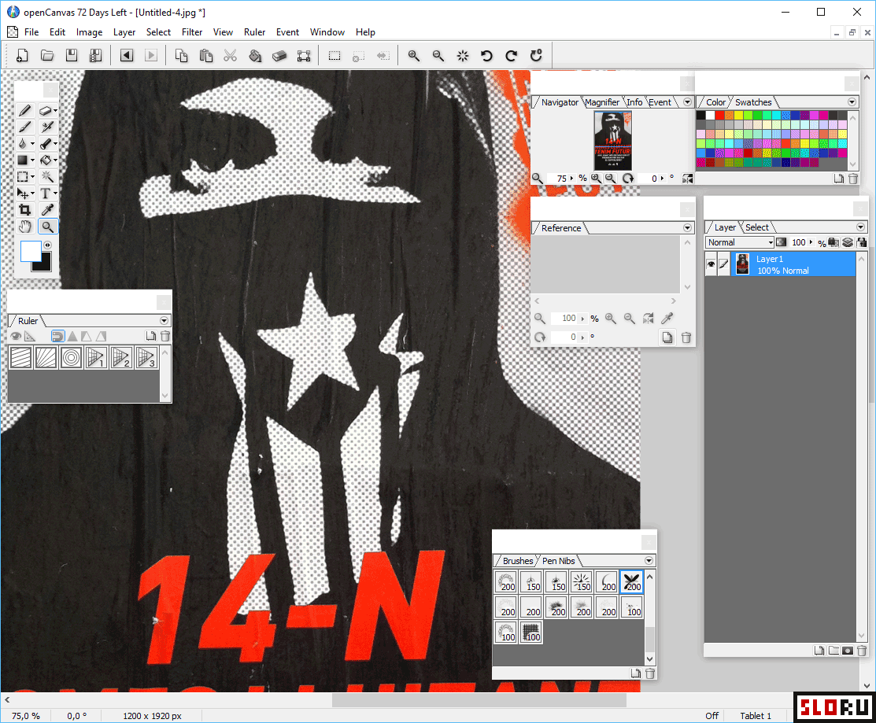Select the Hand tool
Image resolution: width=876 pixels, height=723 pixels.
24,227
